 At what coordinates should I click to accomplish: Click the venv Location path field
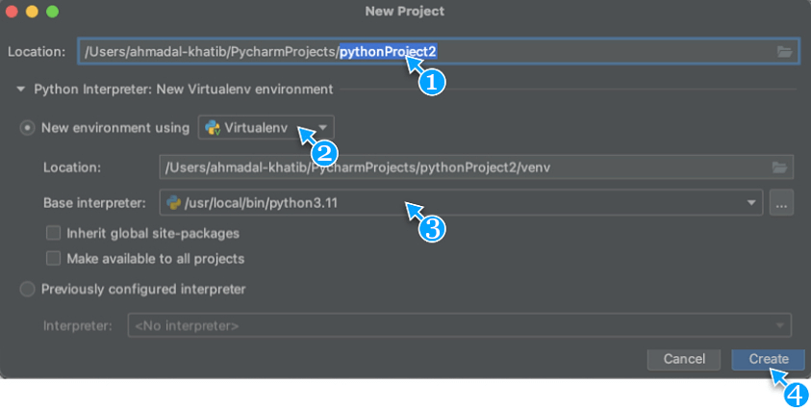tap(476, 167)
